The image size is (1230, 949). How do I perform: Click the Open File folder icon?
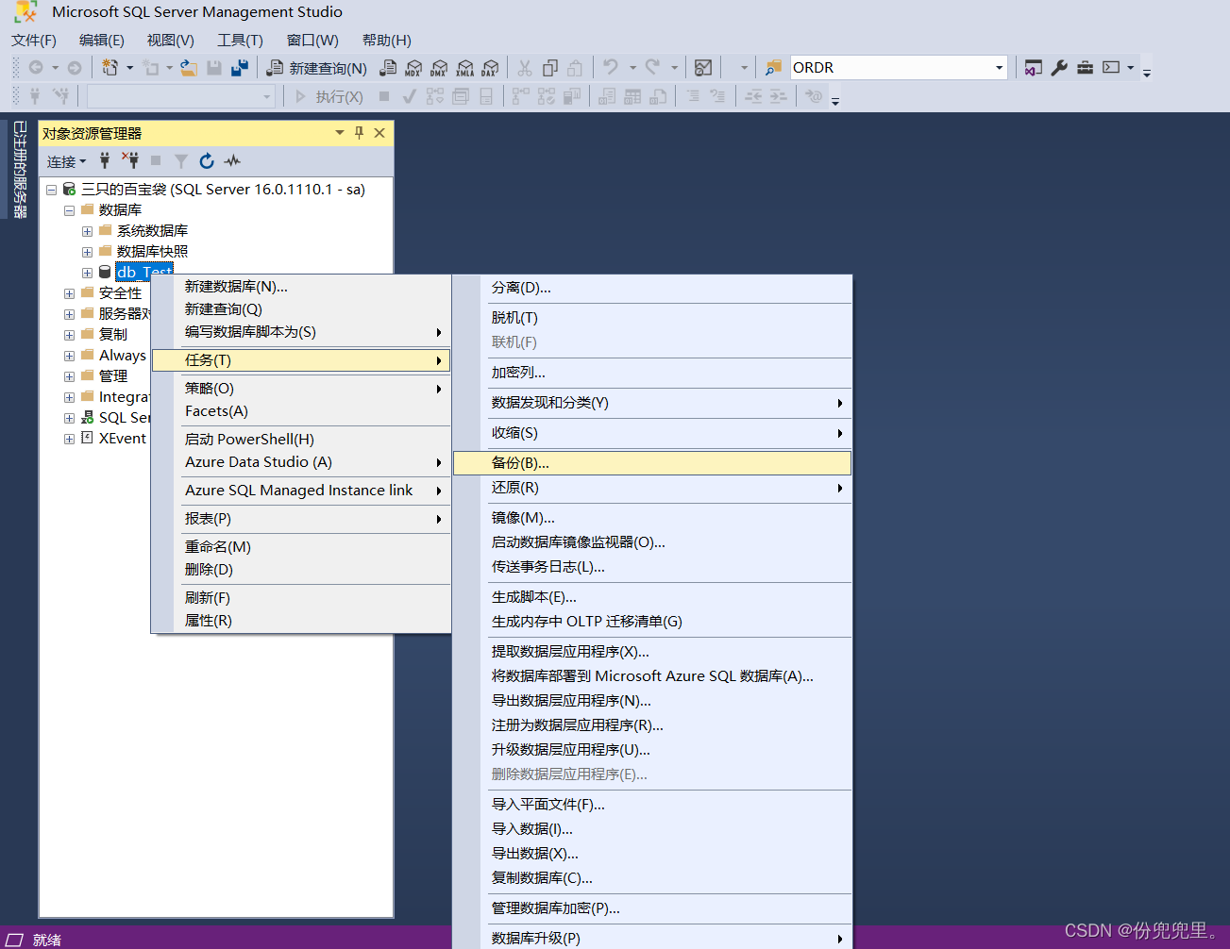(189, 68)
